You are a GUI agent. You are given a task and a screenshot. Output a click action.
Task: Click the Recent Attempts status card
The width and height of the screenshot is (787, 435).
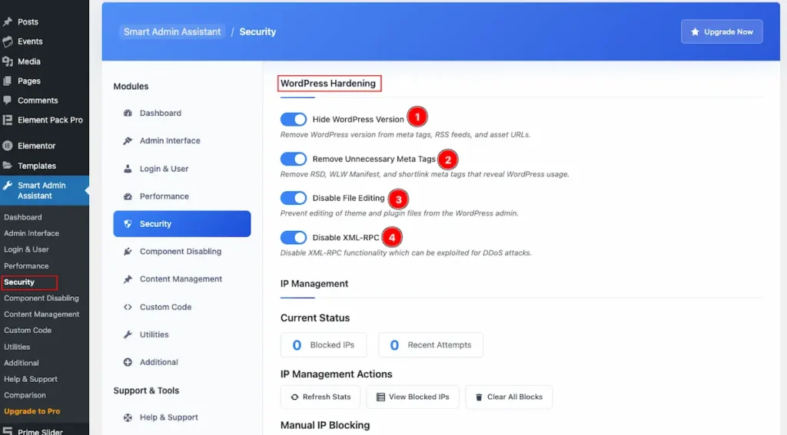click(x=430, y=344)
